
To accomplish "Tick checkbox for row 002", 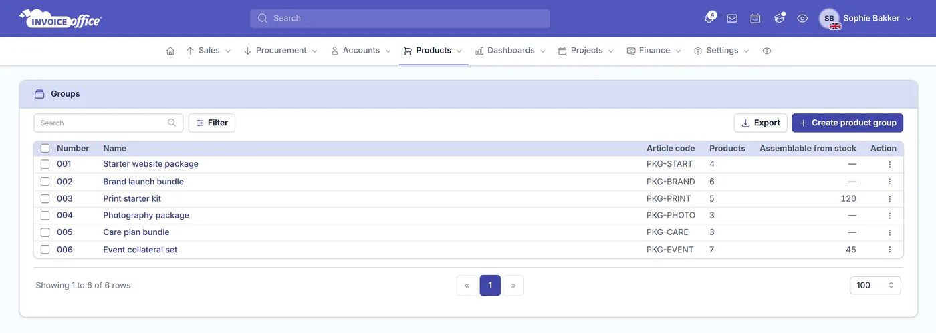I will click(x=45, y=182).
